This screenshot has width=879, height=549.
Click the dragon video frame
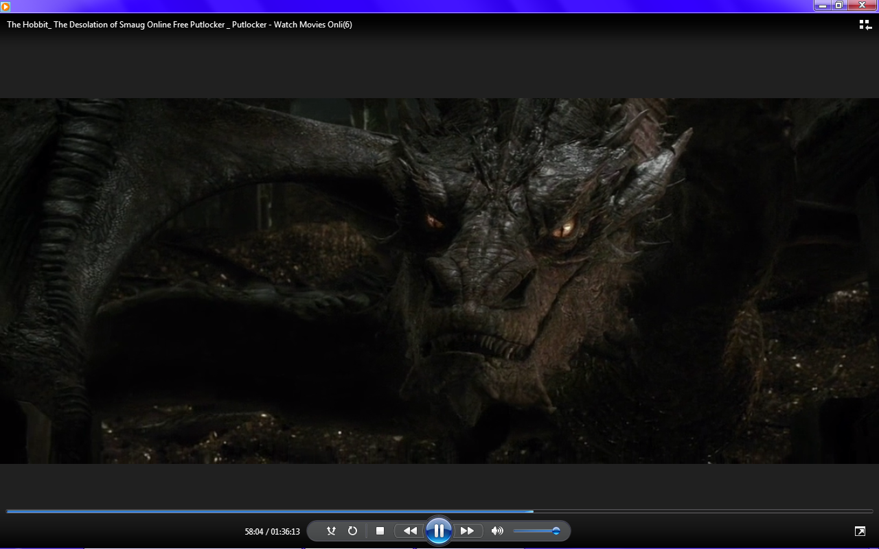coord(439,281)
